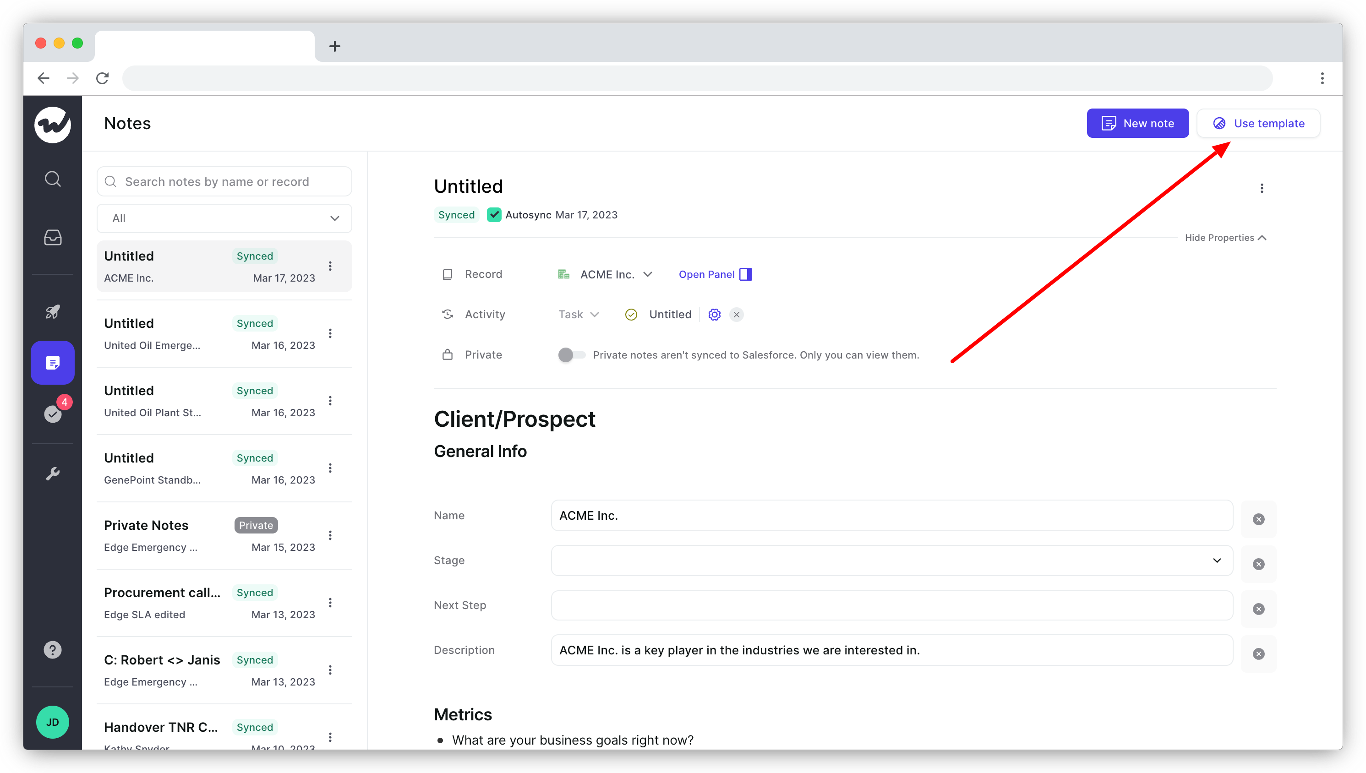The height and width of the screenshot is (773, 1366).
Task: Enable the Private note toggle
Action: (571, 354)
